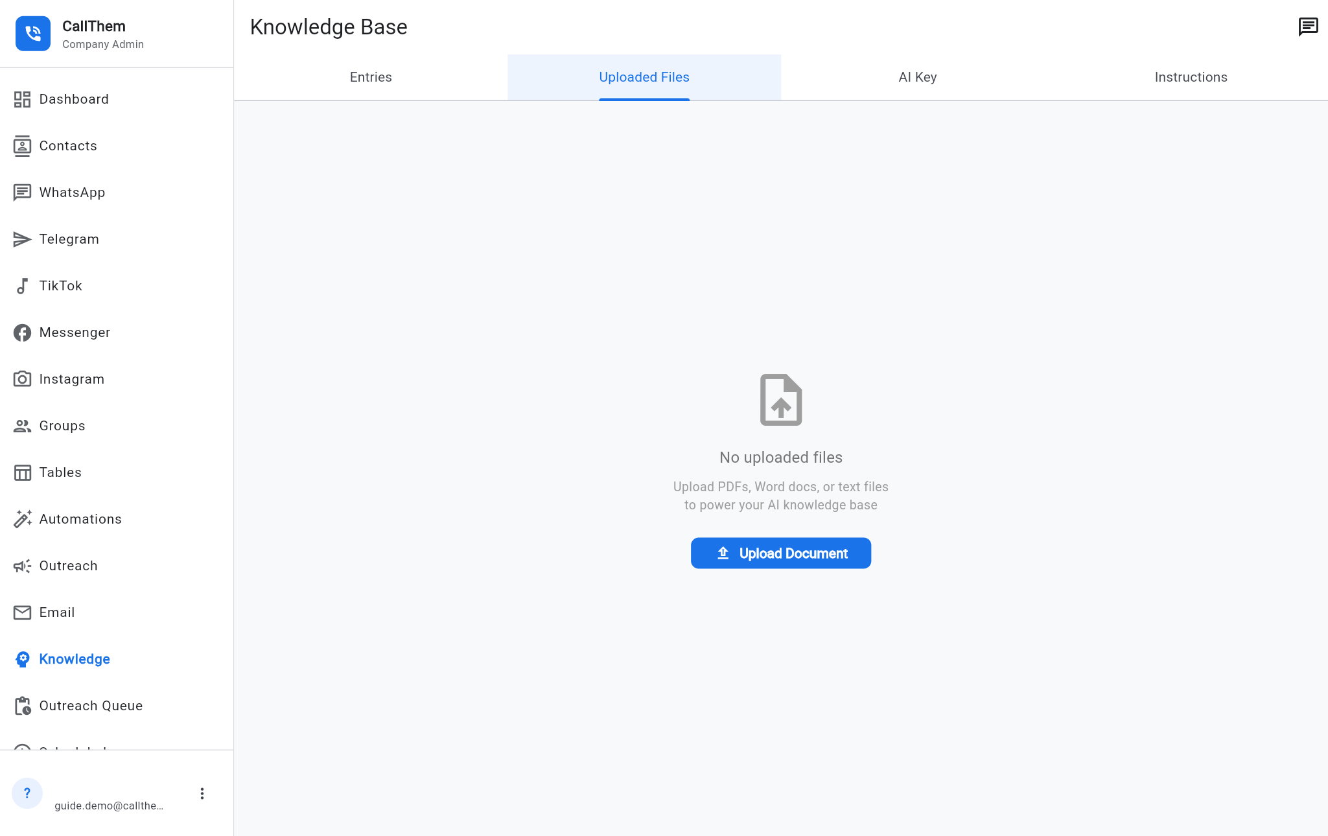Select Outreach Queue sidebar label
Screen dimensions: 1328x836
91,706
